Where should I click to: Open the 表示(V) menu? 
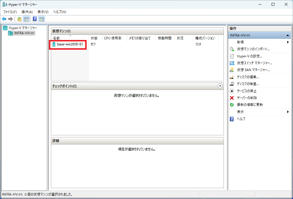[x=43, y=12]
